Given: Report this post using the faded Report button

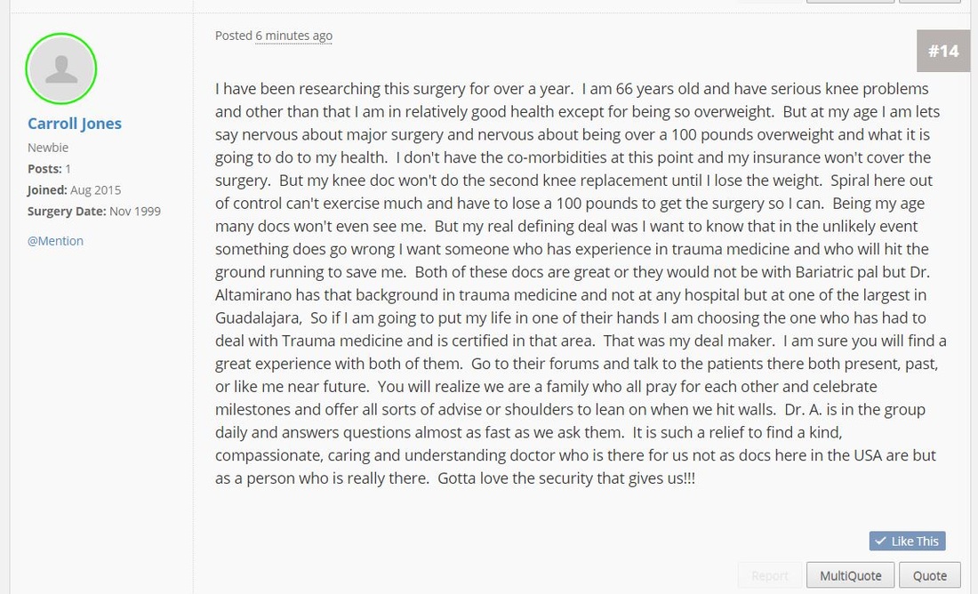Looking at the screenshot, I should point(770,575).
